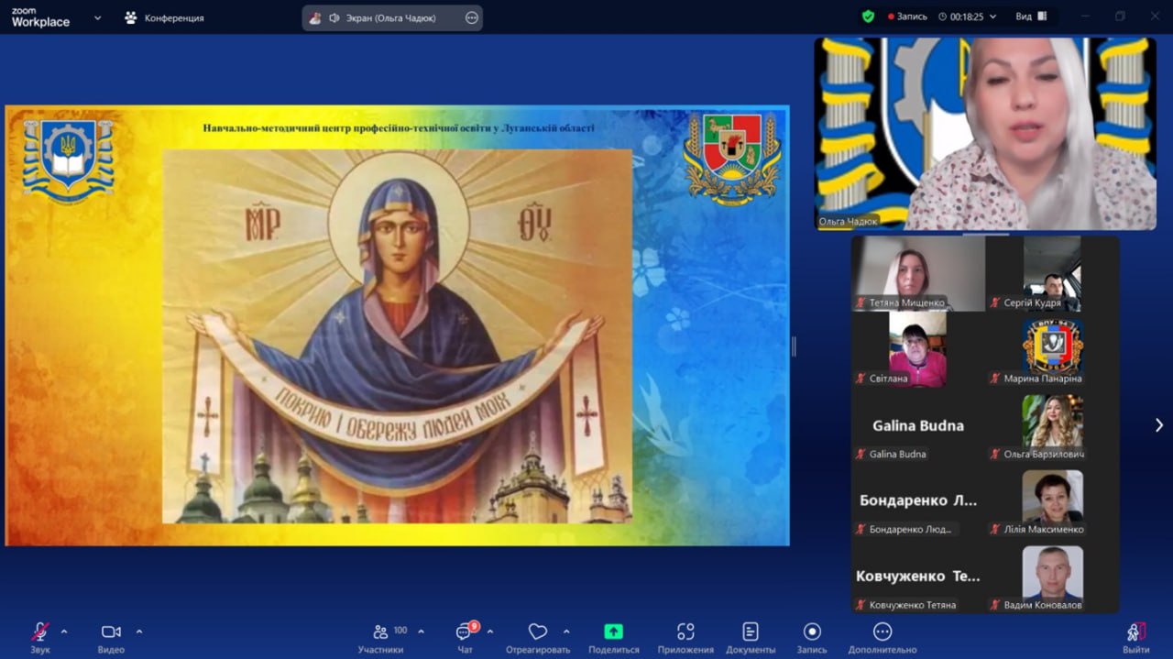Expand video options arrow beside Видео
This screenshot has width=1173, height=659.
[139, 631]
